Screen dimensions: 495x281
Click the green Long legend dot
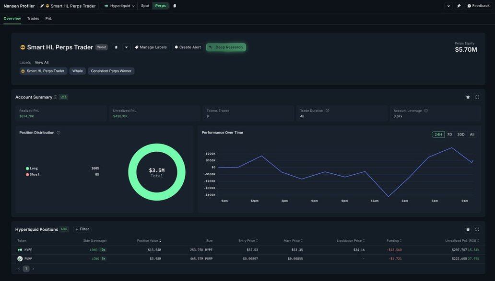[27, 169]
